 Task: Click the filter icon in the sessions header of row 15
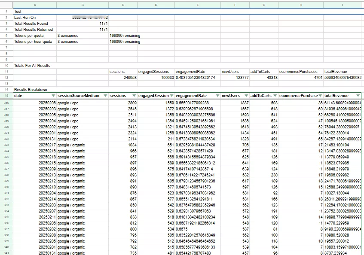(x=134, y=95)
